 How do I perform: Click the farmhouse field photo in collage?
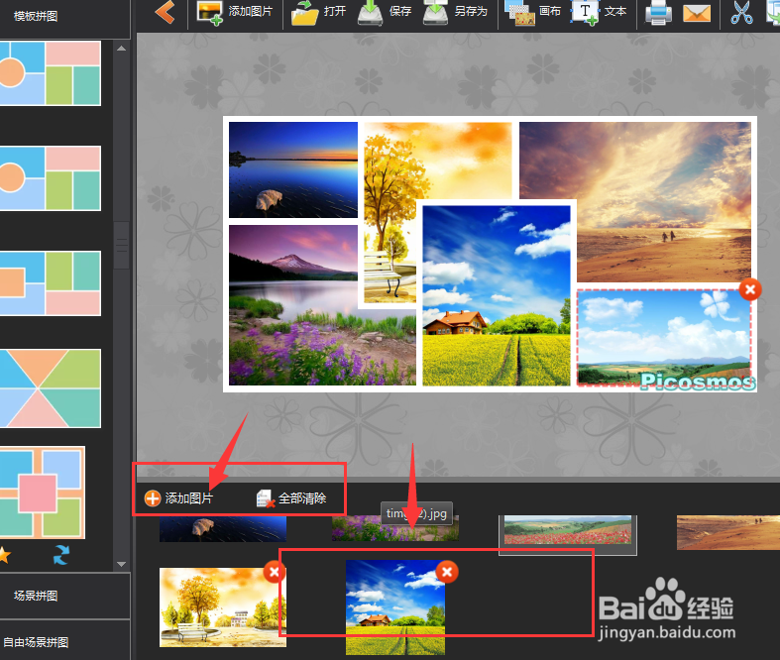497,295
